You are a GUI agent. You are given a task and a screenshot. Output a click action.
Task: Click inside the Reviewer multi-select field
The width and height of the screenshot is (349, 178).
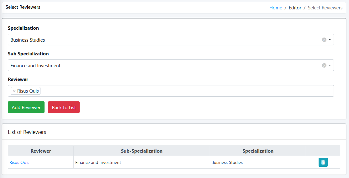point(187,91)
